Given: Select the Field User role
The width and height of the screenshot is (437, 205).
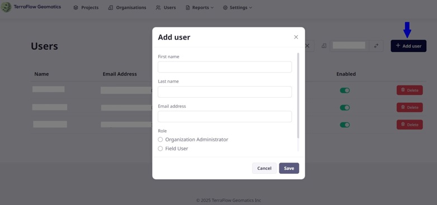Looking at the screenshot, I should pos(160,149).
